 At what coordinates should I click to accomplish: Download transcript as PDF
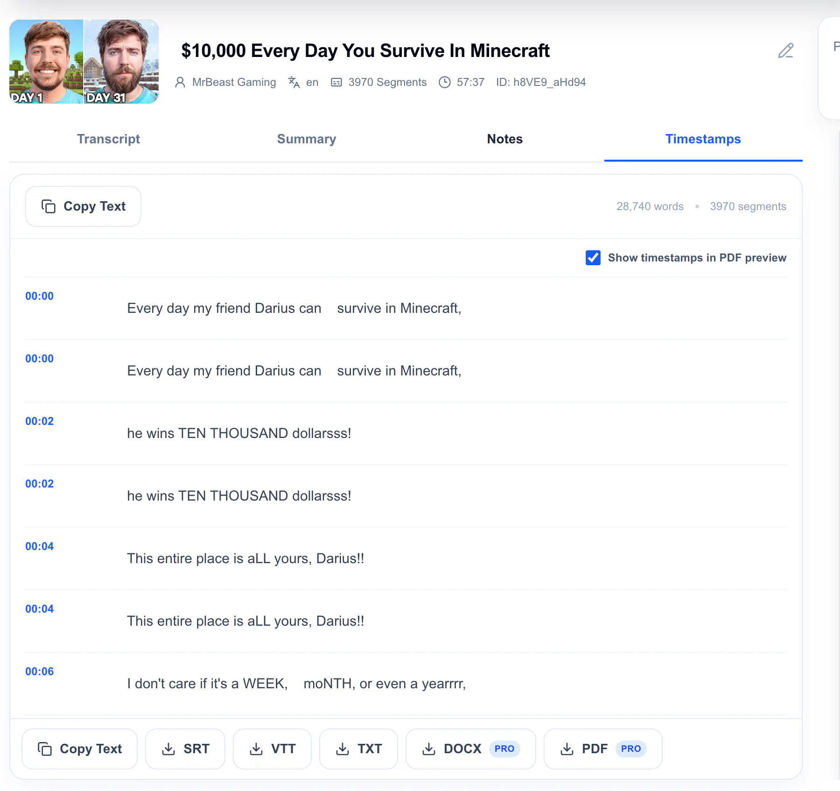coord(603,749)
